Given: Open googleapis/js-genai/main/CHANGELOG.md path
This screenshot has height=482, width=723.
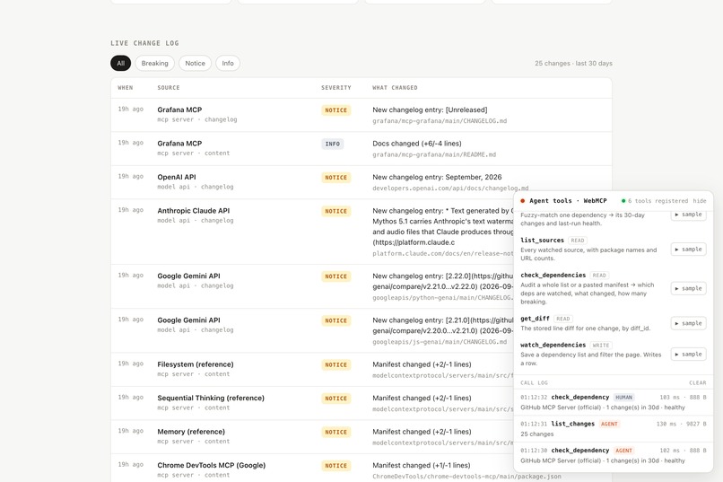Looking at the screenshot, I should [440, 342].
